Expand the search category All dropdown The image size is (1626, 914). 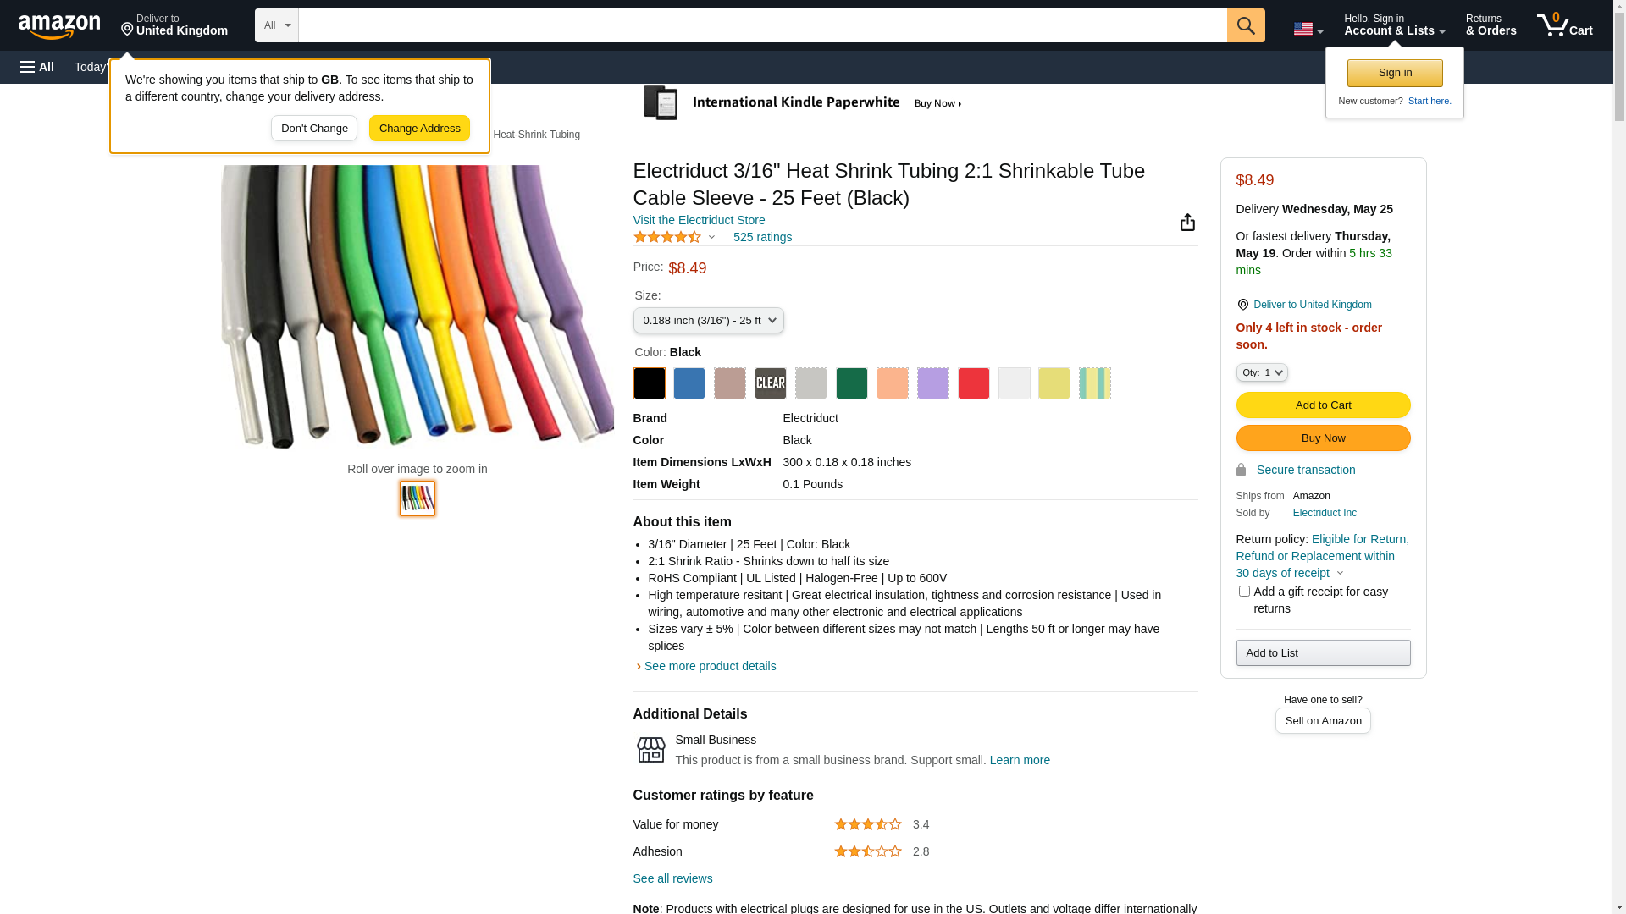(276, 25)
